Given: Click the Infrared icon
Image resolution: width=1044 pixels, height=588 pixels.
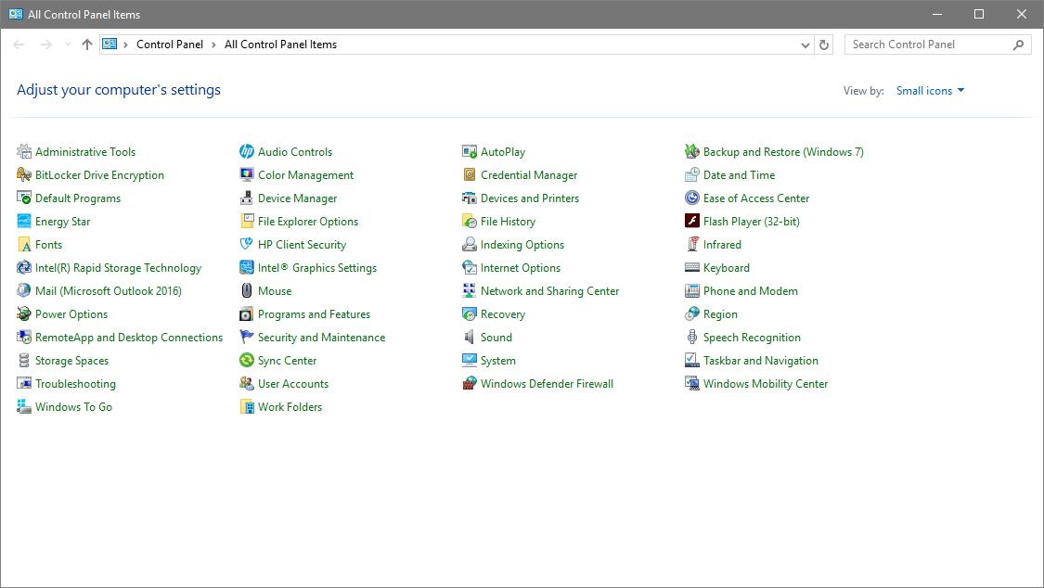Looking at the screenshot, I should (692, 245).
